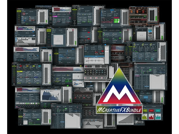Screen dimensions: 179x134
Task: Click the staircase step graph at bottom
Action: pyautogui.click(x=72, y=120)
